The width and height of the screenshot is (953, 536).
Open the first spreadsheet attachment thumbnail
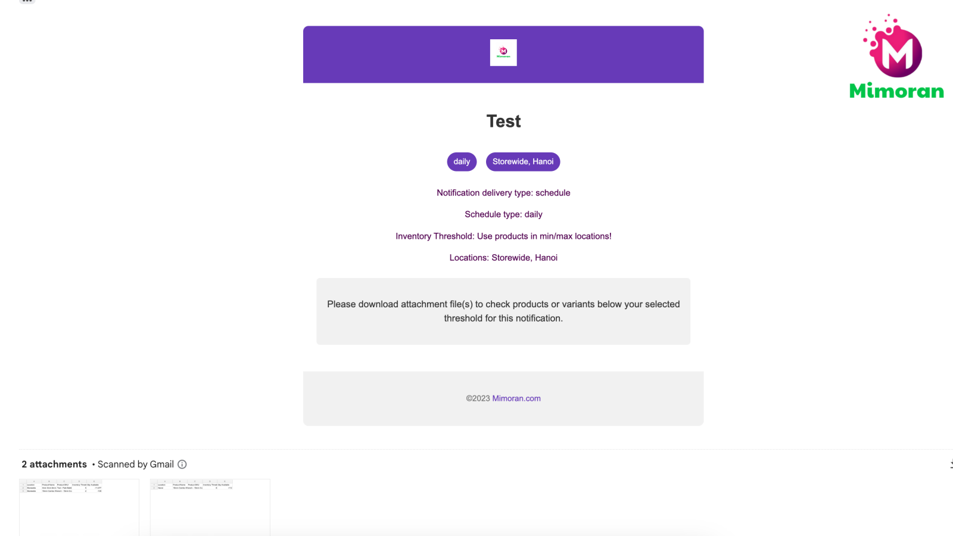click(79, 507)
